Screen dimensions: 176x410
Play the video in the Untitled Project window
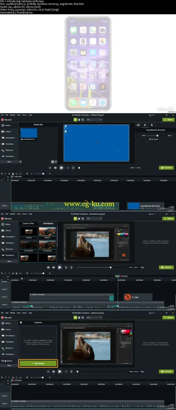pos(62,168)
